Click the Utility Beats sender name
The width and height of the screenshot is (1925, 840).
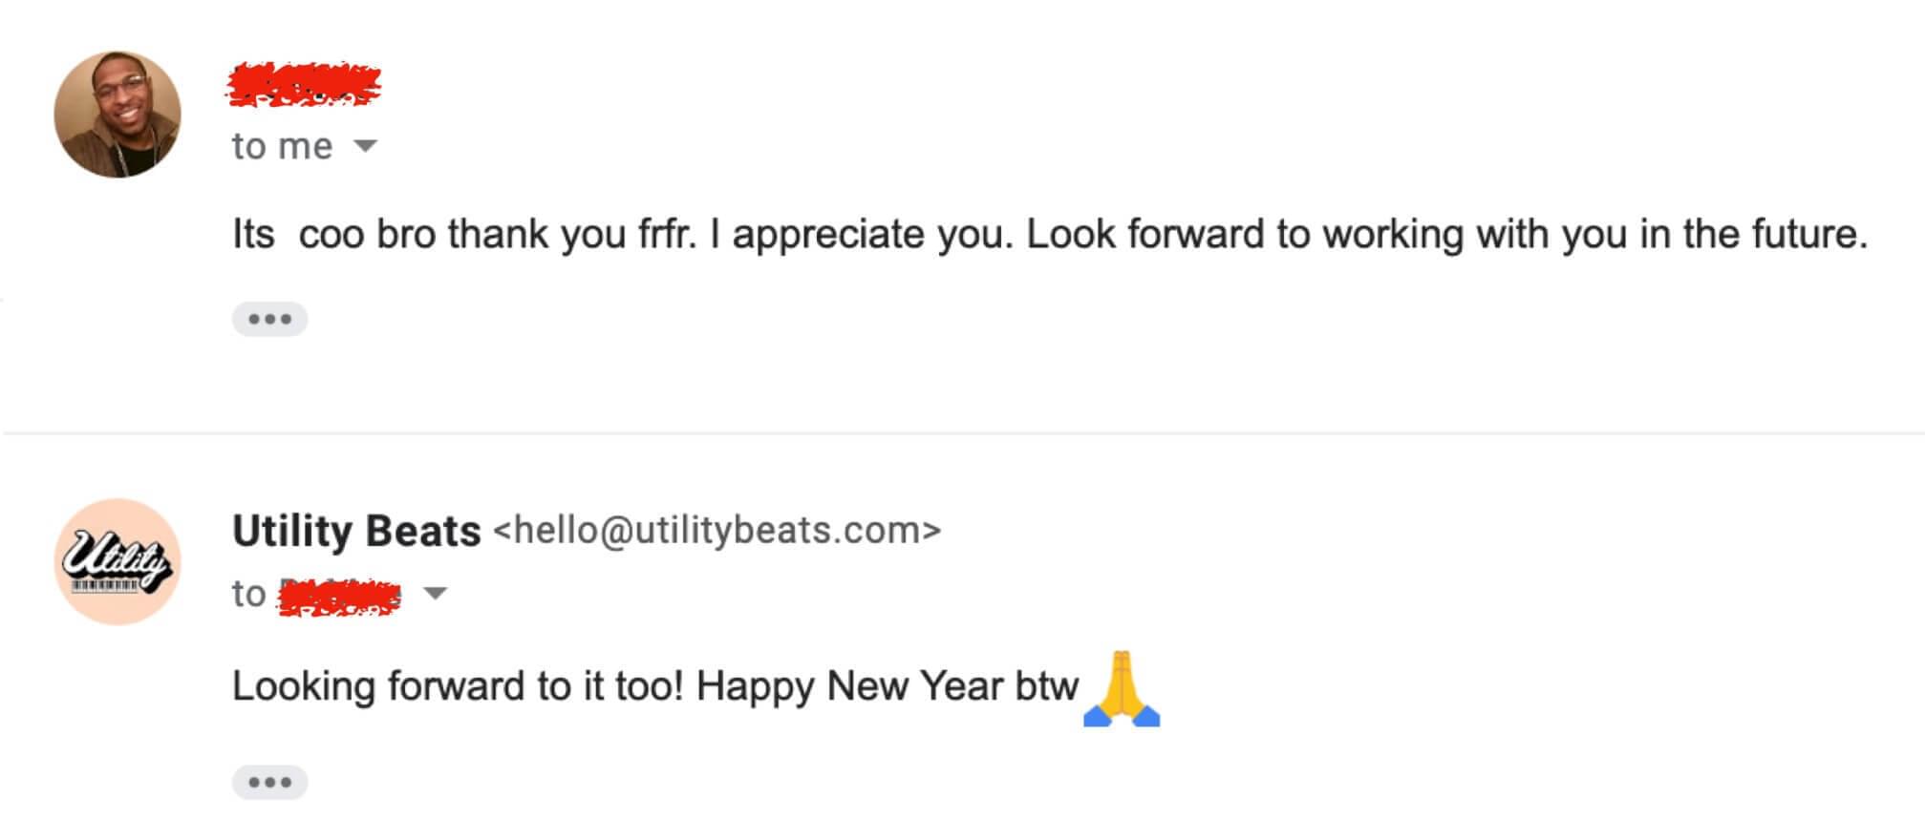pyautogui.click(x=355, y=531)
